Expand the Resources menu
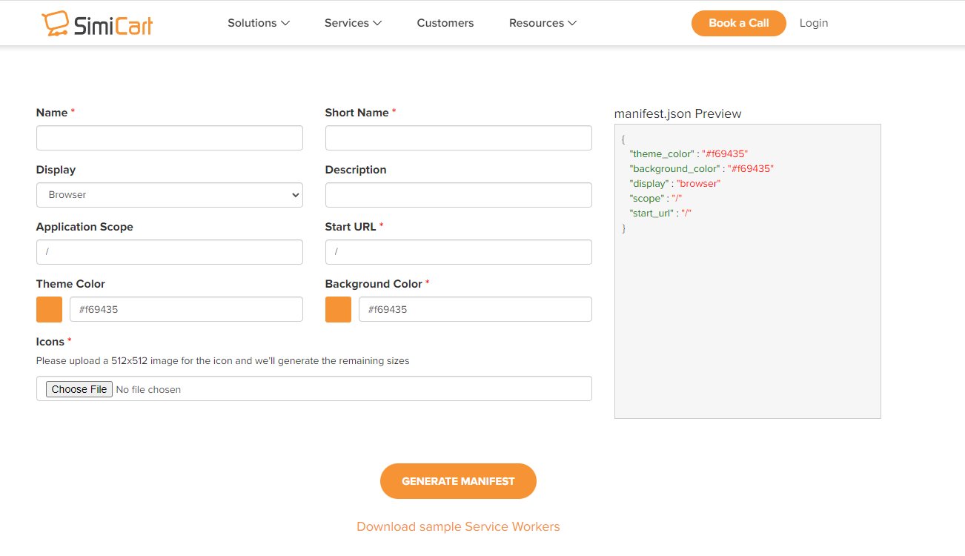This screenshot has width=965, height=556. pos(543,23)
